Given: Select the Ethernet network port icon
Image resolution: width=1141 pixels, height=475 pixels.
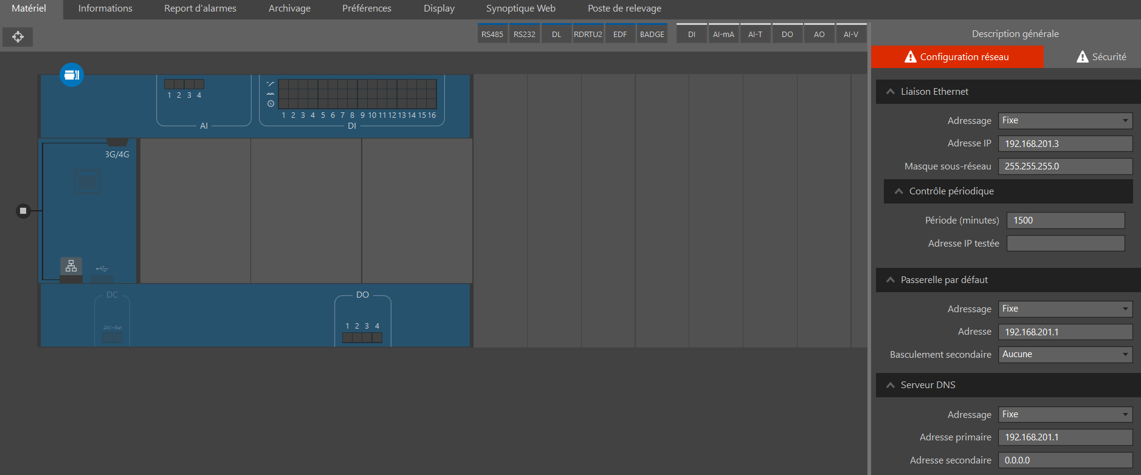Looking at the screenshot, I should pyautogui.click(x=71, y=266).
